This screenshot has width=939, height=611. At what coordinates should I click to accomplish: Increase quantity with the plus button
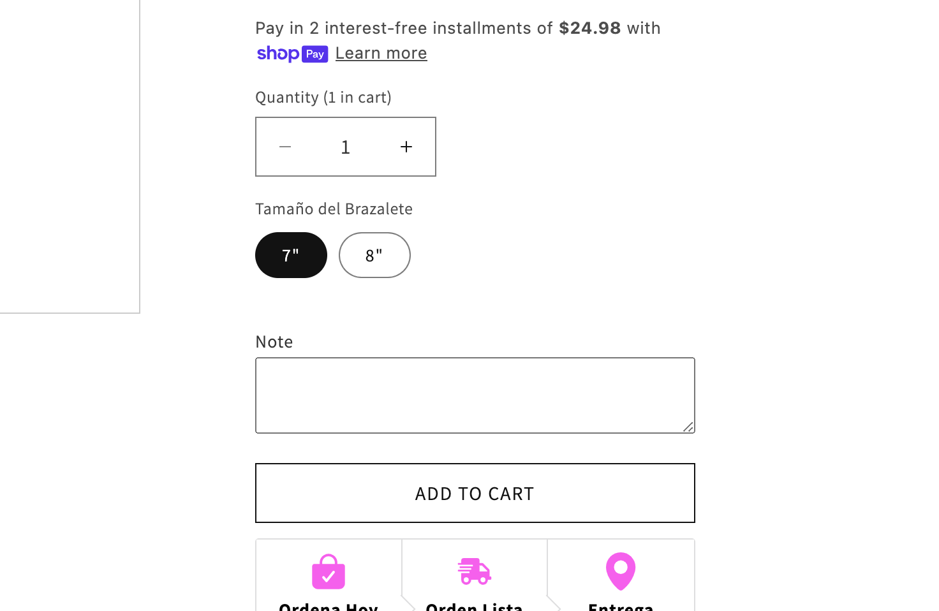(x=406, y=147)
